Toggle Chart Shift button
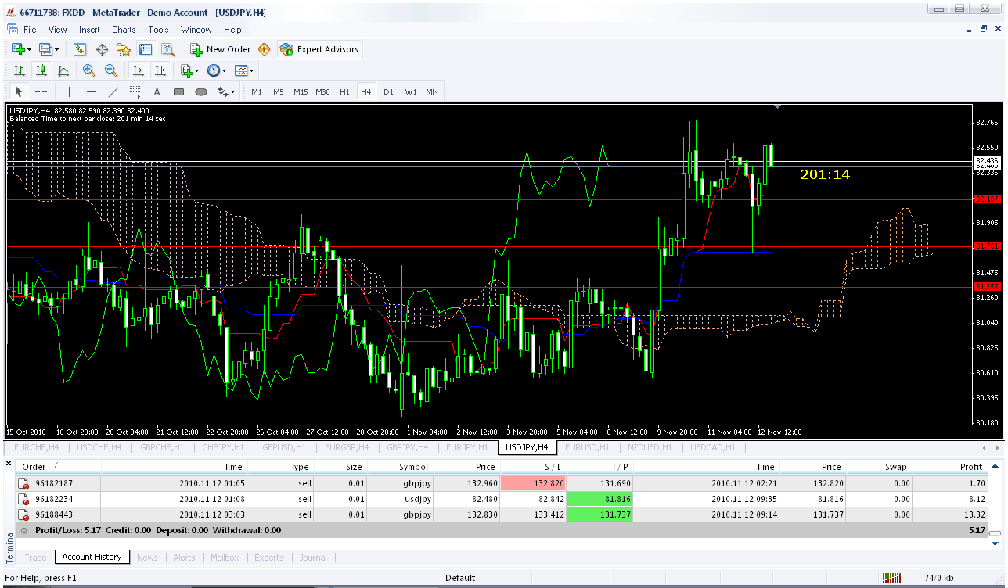The height and width of the screenshot is (588, 1008). click(160, 70)
